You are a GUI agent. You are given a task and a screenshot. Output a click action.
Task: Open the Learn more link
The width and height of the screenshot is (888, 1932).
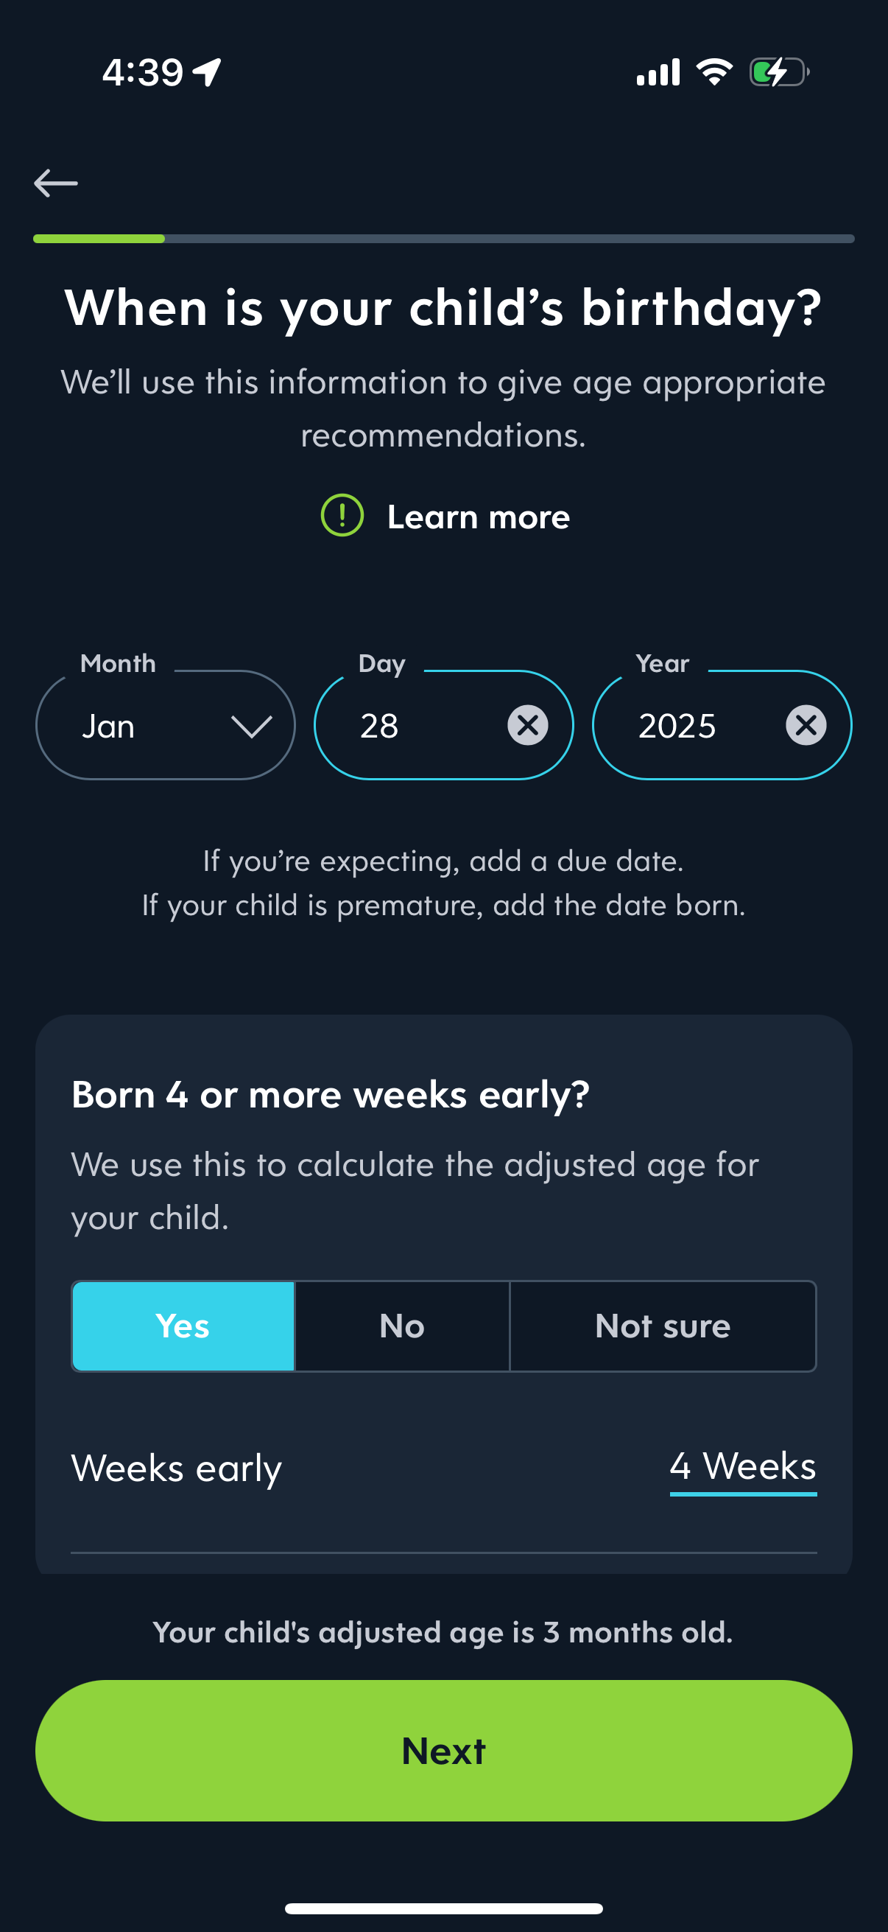point(478,517)
